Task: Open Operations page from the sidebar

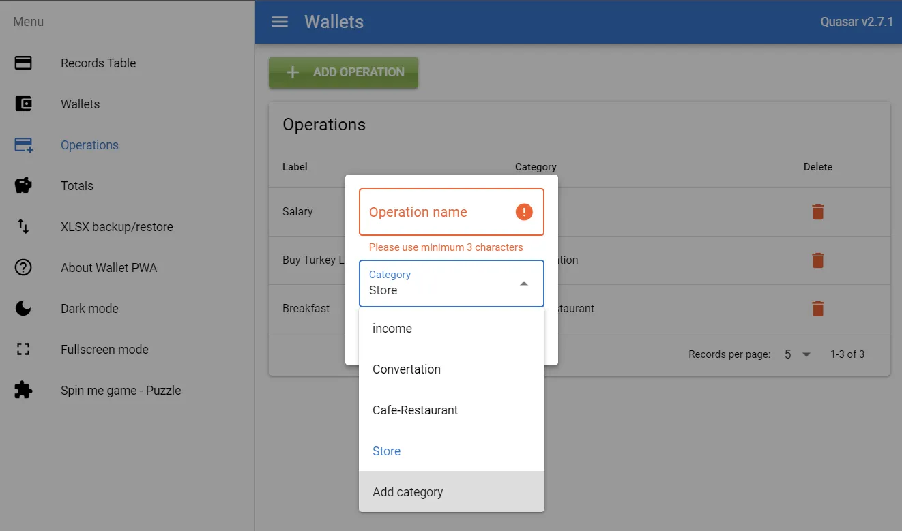Action: click(89, 145)
